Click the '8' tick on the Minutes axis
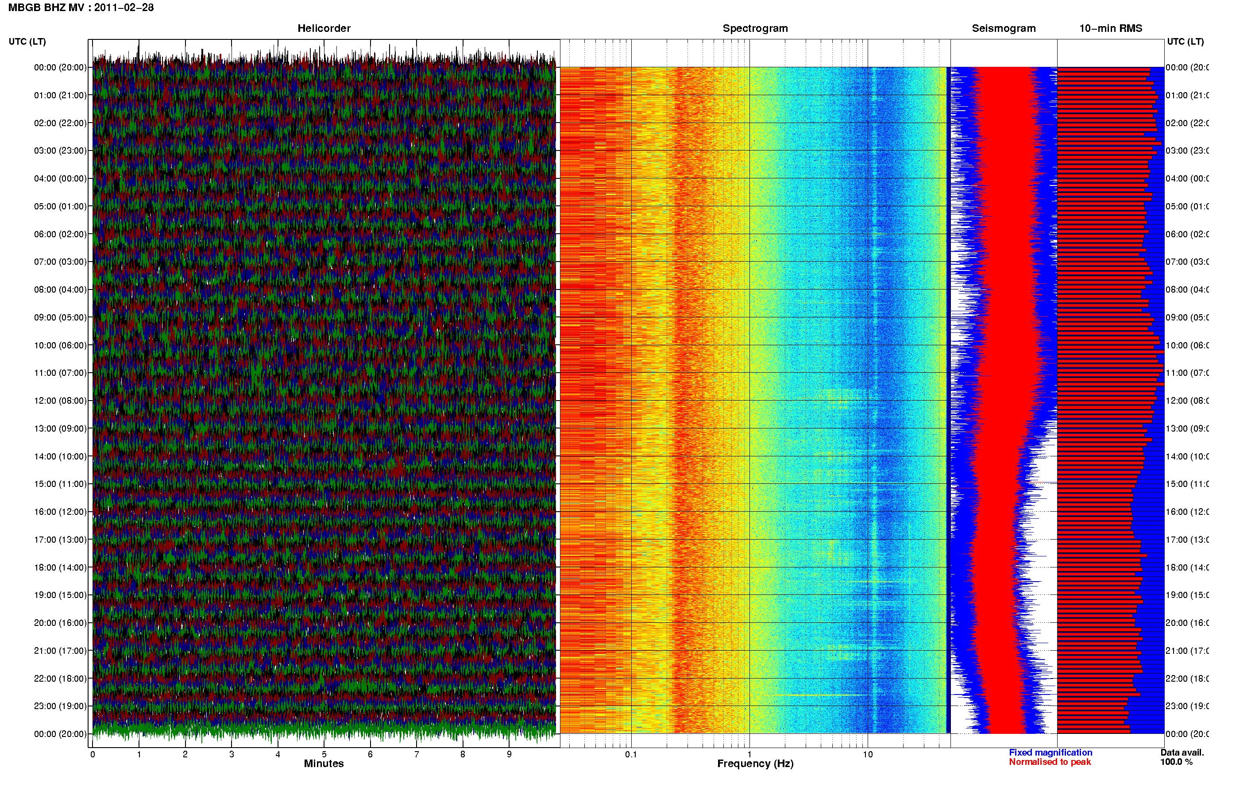This screenshot has height=787, width=1259. coord(463,754)
